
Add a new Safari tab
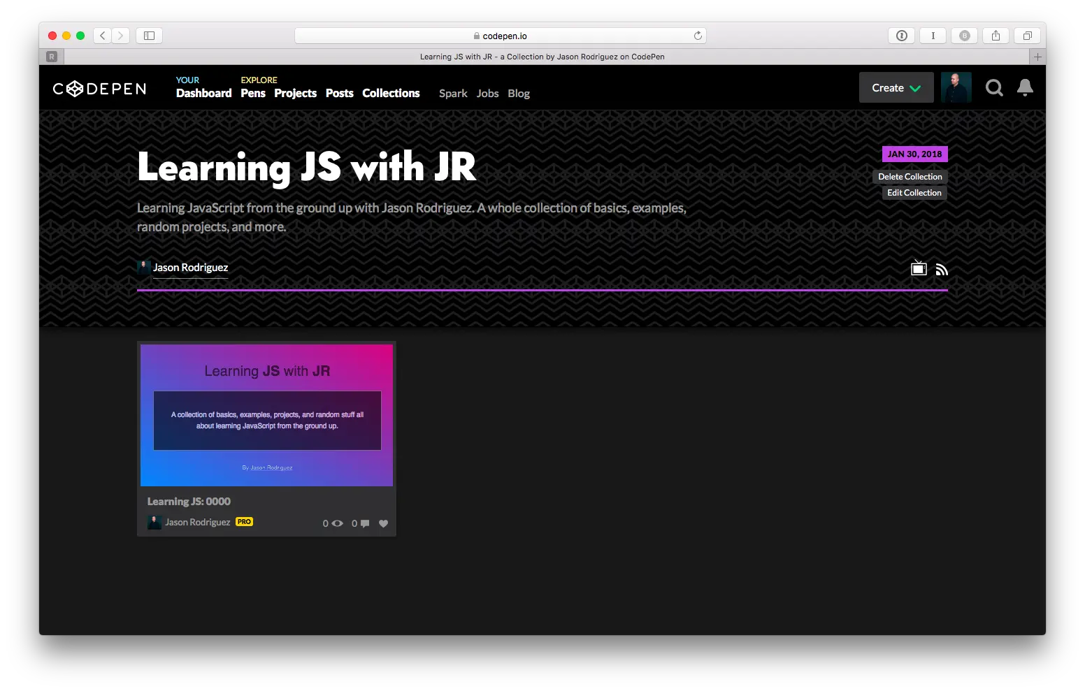pyautogui.click(x=1037, y=57)
